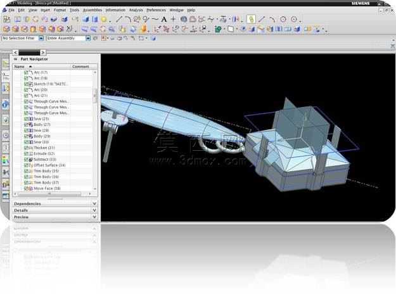Uncheck the Body (27) feature checkbox
This screenshot has width=396, height=297.
coord(26,124)
